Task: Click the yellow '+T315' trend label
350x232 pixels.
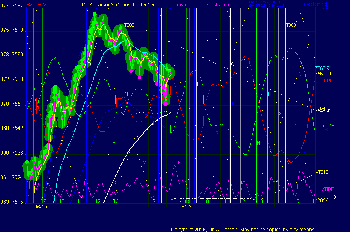Action: click(322, 172)
